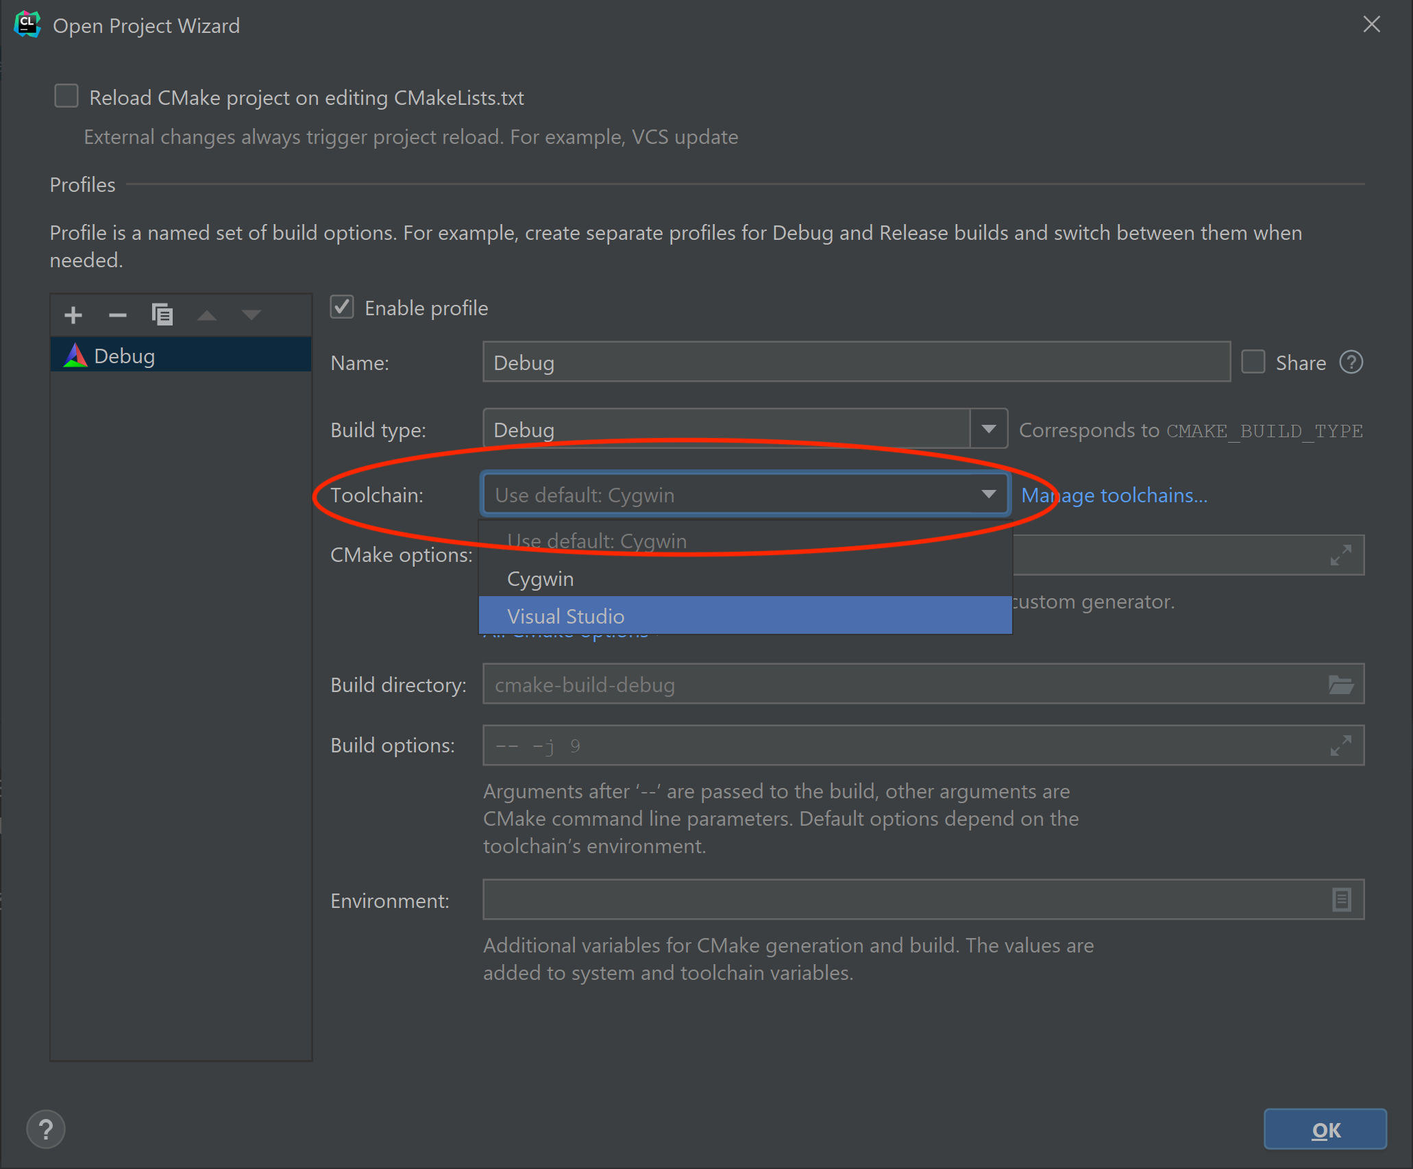Copy the selected profile

click(x=162, y=315)
